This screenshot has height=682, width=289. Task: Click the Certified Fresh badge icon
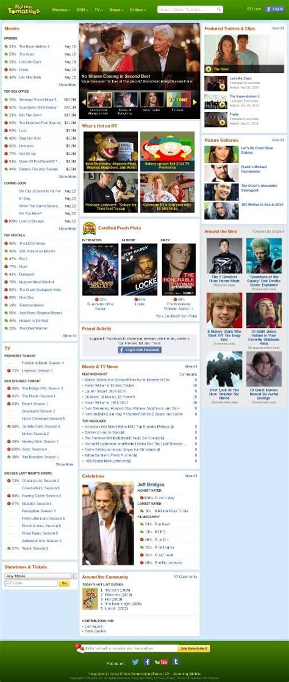[x=89, y=228]
